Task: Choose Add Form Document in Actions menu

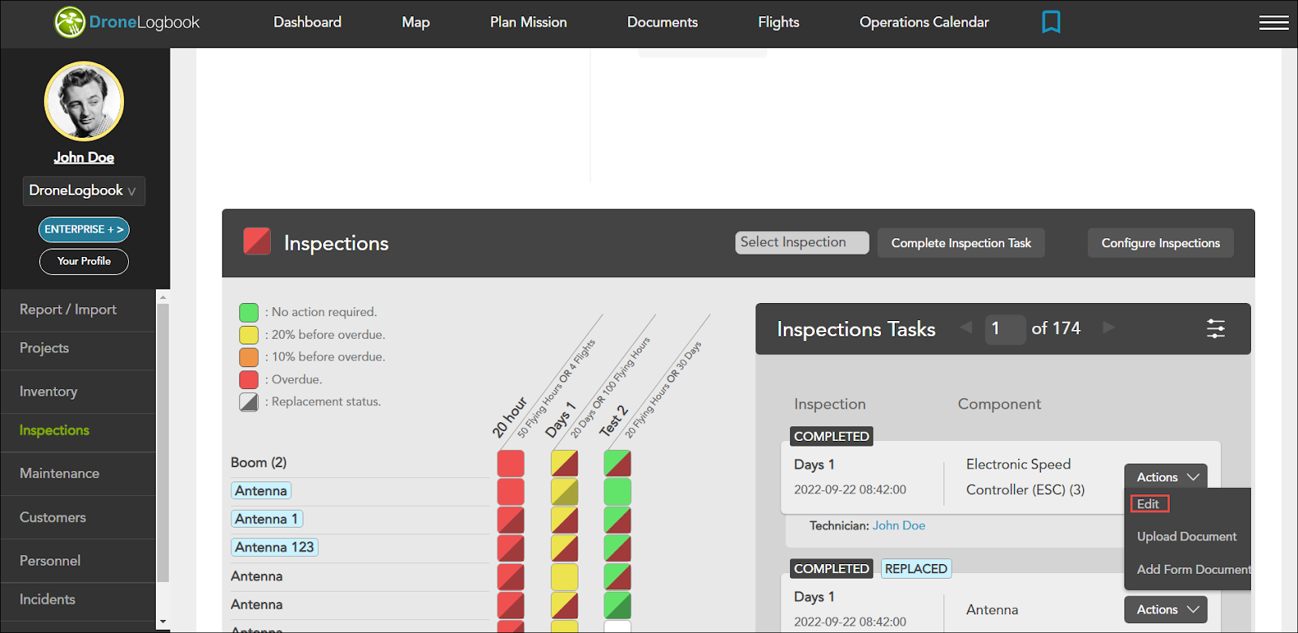Action: 1193,570
